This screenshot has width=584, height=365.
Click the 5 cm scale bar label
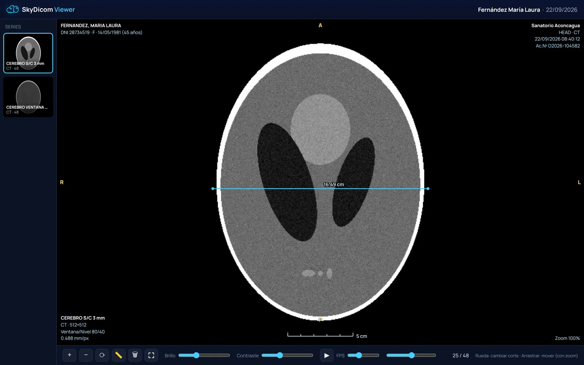361,336
